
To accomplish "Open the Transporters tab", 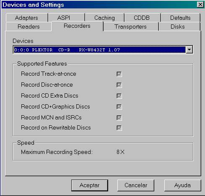I will pos(131,26).
